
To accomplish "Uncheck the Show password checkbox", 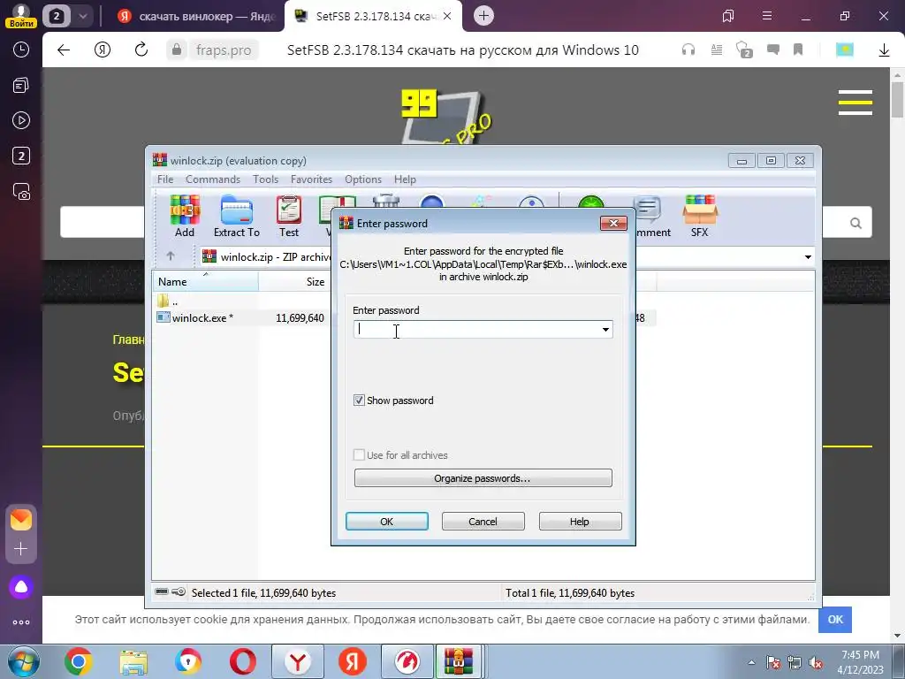I will [x=359, y=401].
